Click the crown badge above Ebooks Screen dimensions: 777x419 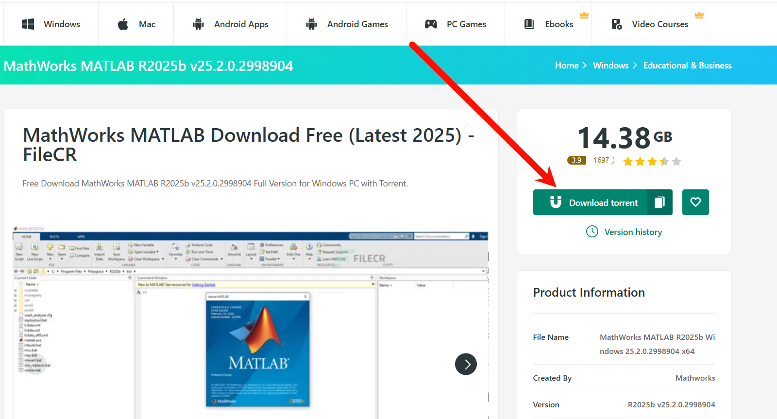tap(584, 15)
